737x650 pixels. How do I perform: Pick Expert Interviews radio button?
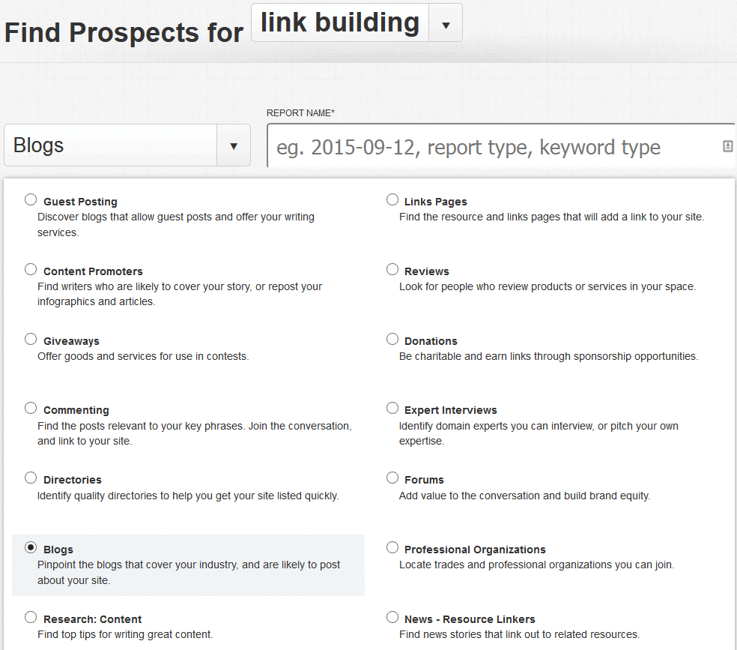[392, 408]
